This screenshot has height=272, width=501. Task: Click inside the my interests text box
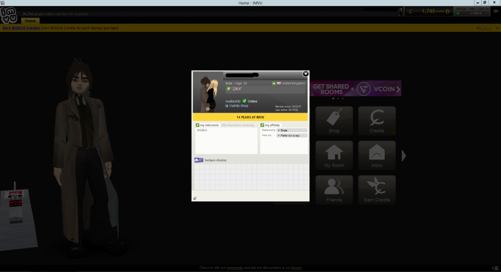[x=226, y=140]
